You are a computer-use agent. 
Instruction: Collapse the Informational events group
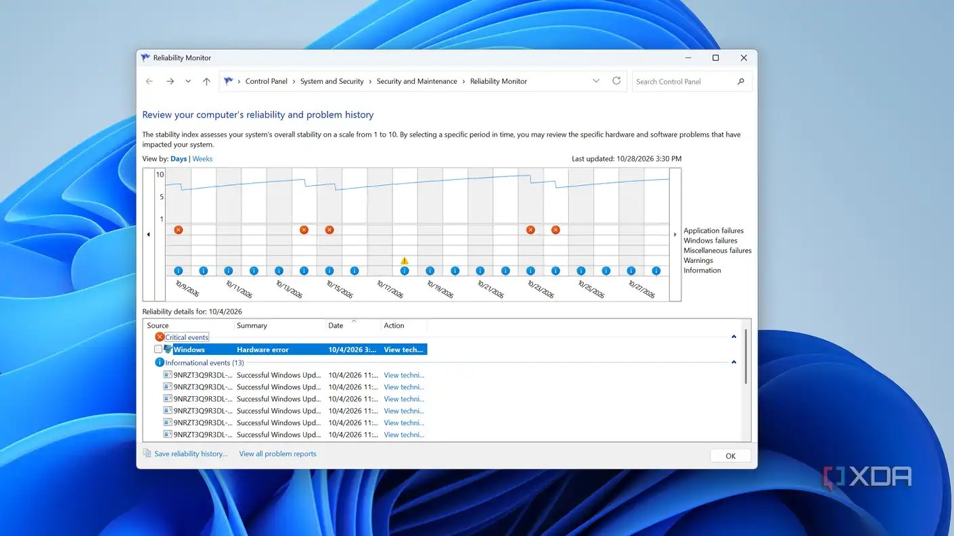pyautogui.click(x=734, y=362)
